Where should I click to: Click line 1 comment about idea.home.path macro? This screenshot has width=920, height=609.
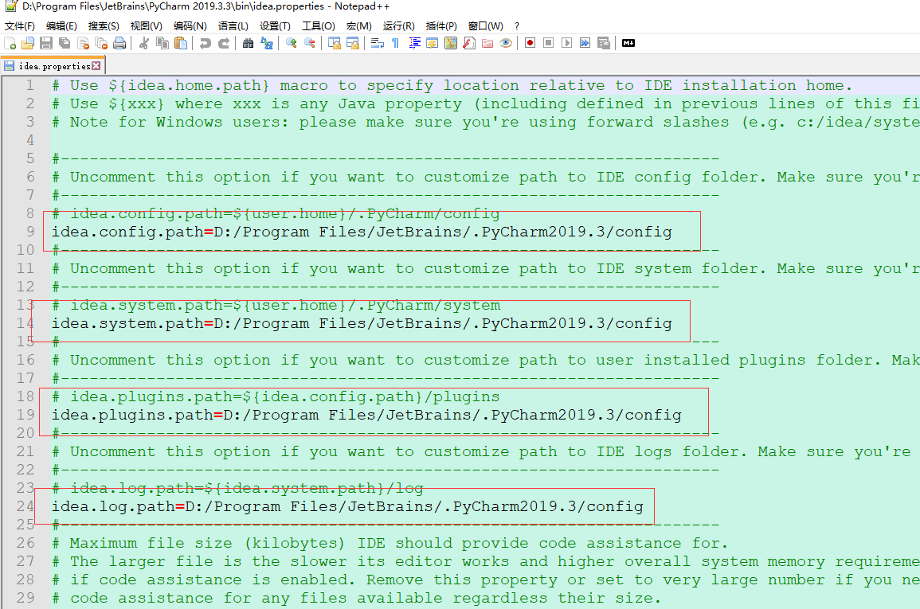point(452,85)
